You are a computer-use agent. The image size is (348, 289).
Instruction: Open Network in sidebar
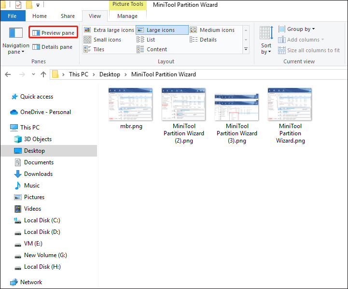point(26,282)
